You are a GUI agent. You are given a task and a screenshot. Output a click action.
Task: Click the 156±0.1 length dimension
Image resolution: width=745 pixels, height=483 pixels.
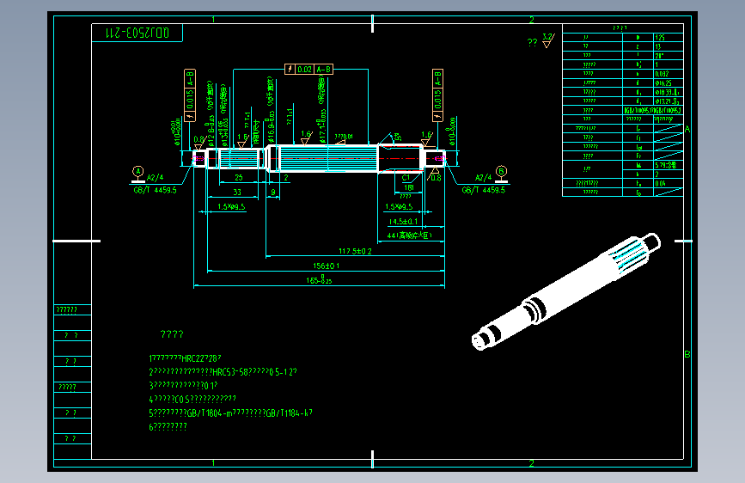click(326, 266)
